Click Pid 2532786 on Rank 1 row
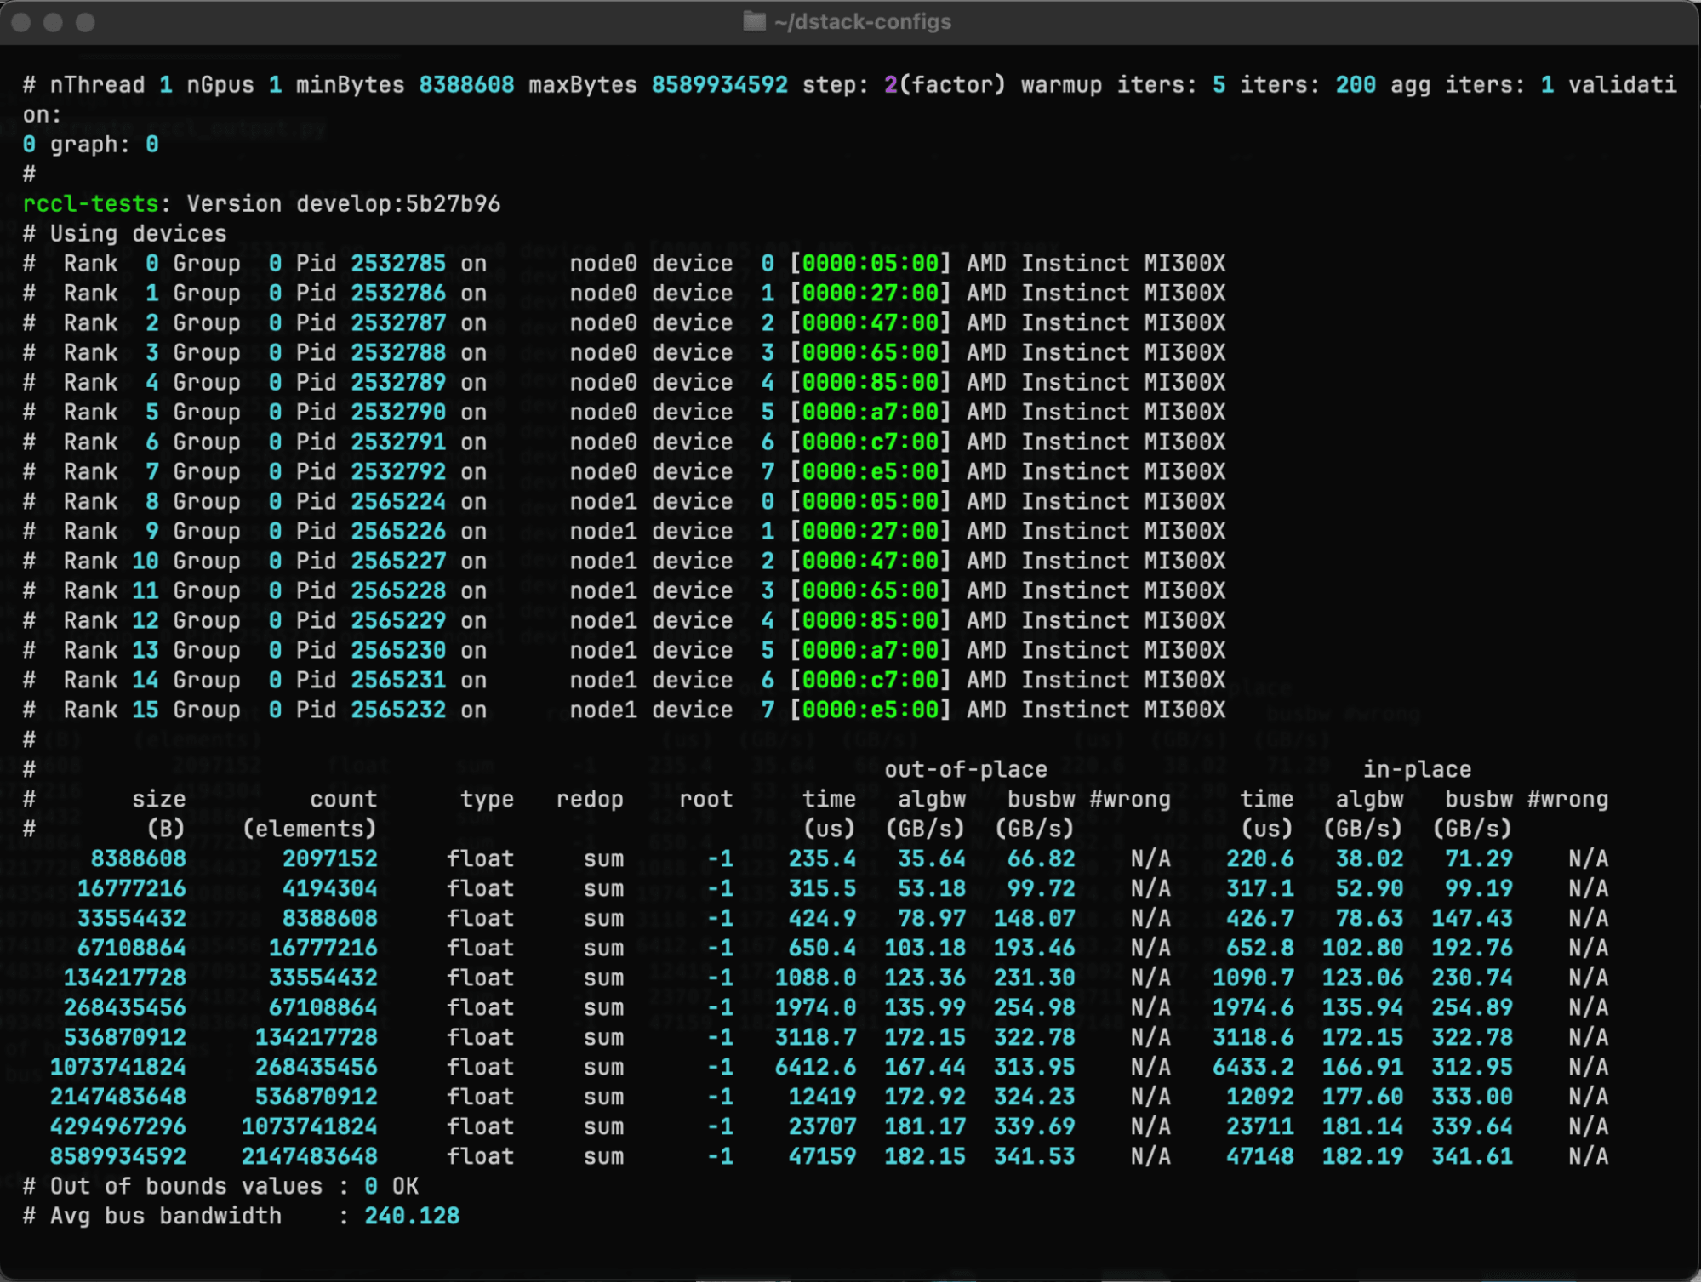 point(398,294)
